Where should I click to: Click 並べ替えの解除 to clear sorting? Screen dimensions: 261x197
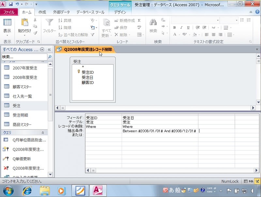click(x=73, y=35)
